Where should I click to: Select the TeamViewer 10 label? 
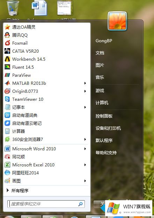[x=28, y=99]
